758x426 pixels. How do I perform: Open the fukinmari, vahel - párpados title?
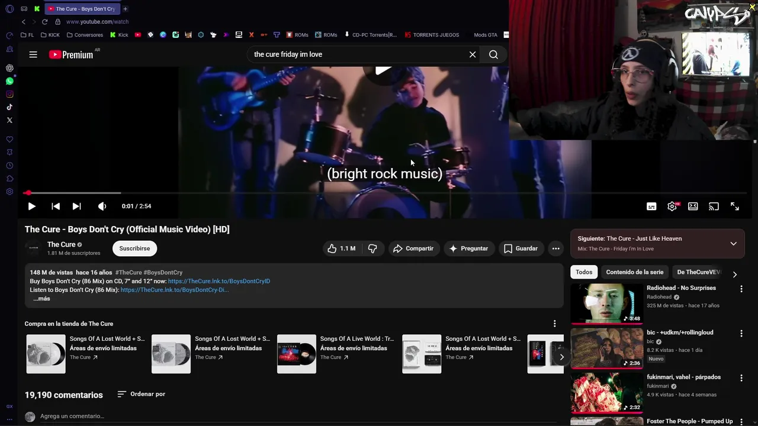pyautogui.click(x=683, y=377)
